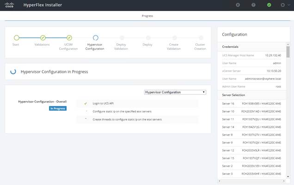Select the Server 15 row
This screenshot has width=294, height=185.
pos(251,158)
